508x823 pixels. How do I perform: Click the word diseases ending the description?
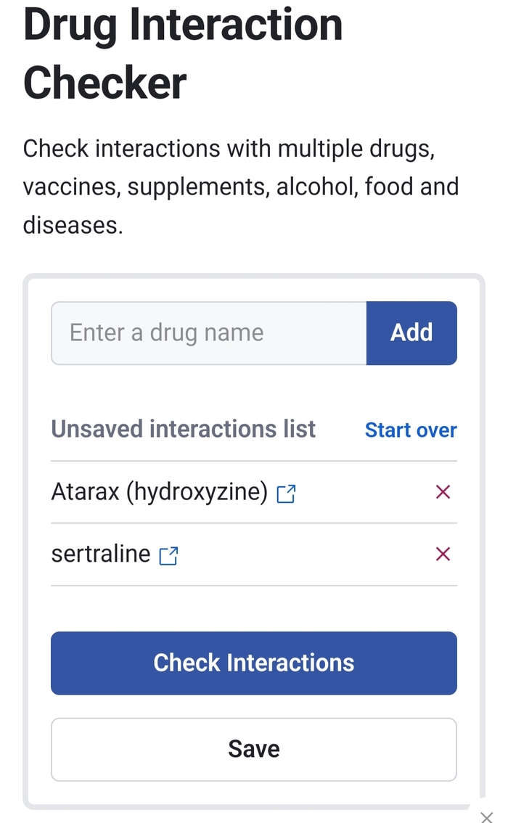[x=73, y=225]
